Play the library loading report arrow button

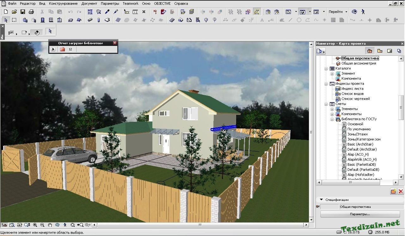pyautogui.click(x=53, y=49)
